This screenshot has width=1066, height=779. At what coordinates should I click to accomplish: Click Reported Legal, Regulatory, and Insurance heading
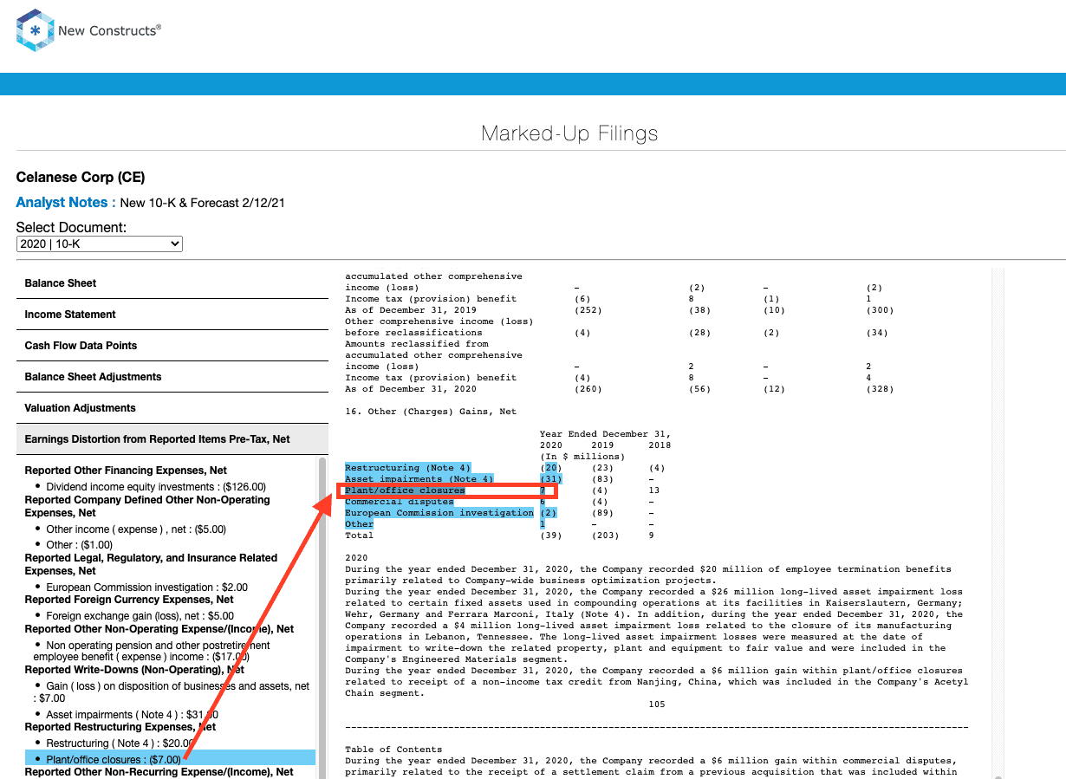[x=151, y=564]
